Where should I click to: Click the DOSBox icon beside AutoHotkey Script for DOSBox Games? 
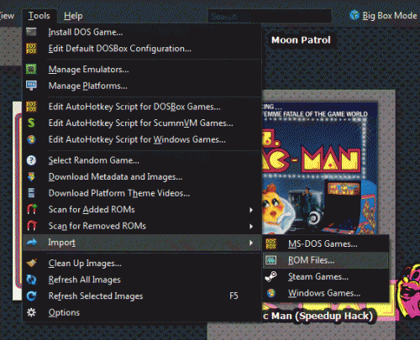coord(31,107)
